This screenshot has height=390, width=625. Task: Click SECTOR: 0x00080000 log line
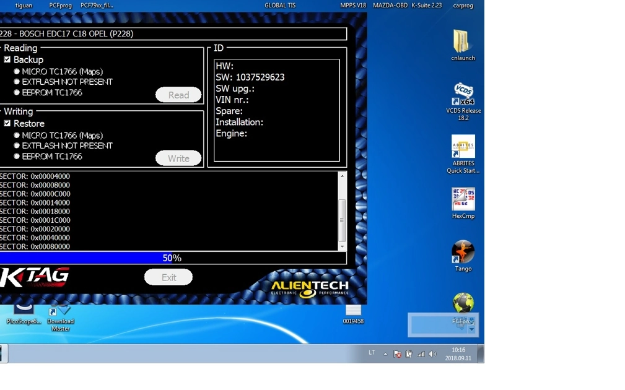(35, 246)
